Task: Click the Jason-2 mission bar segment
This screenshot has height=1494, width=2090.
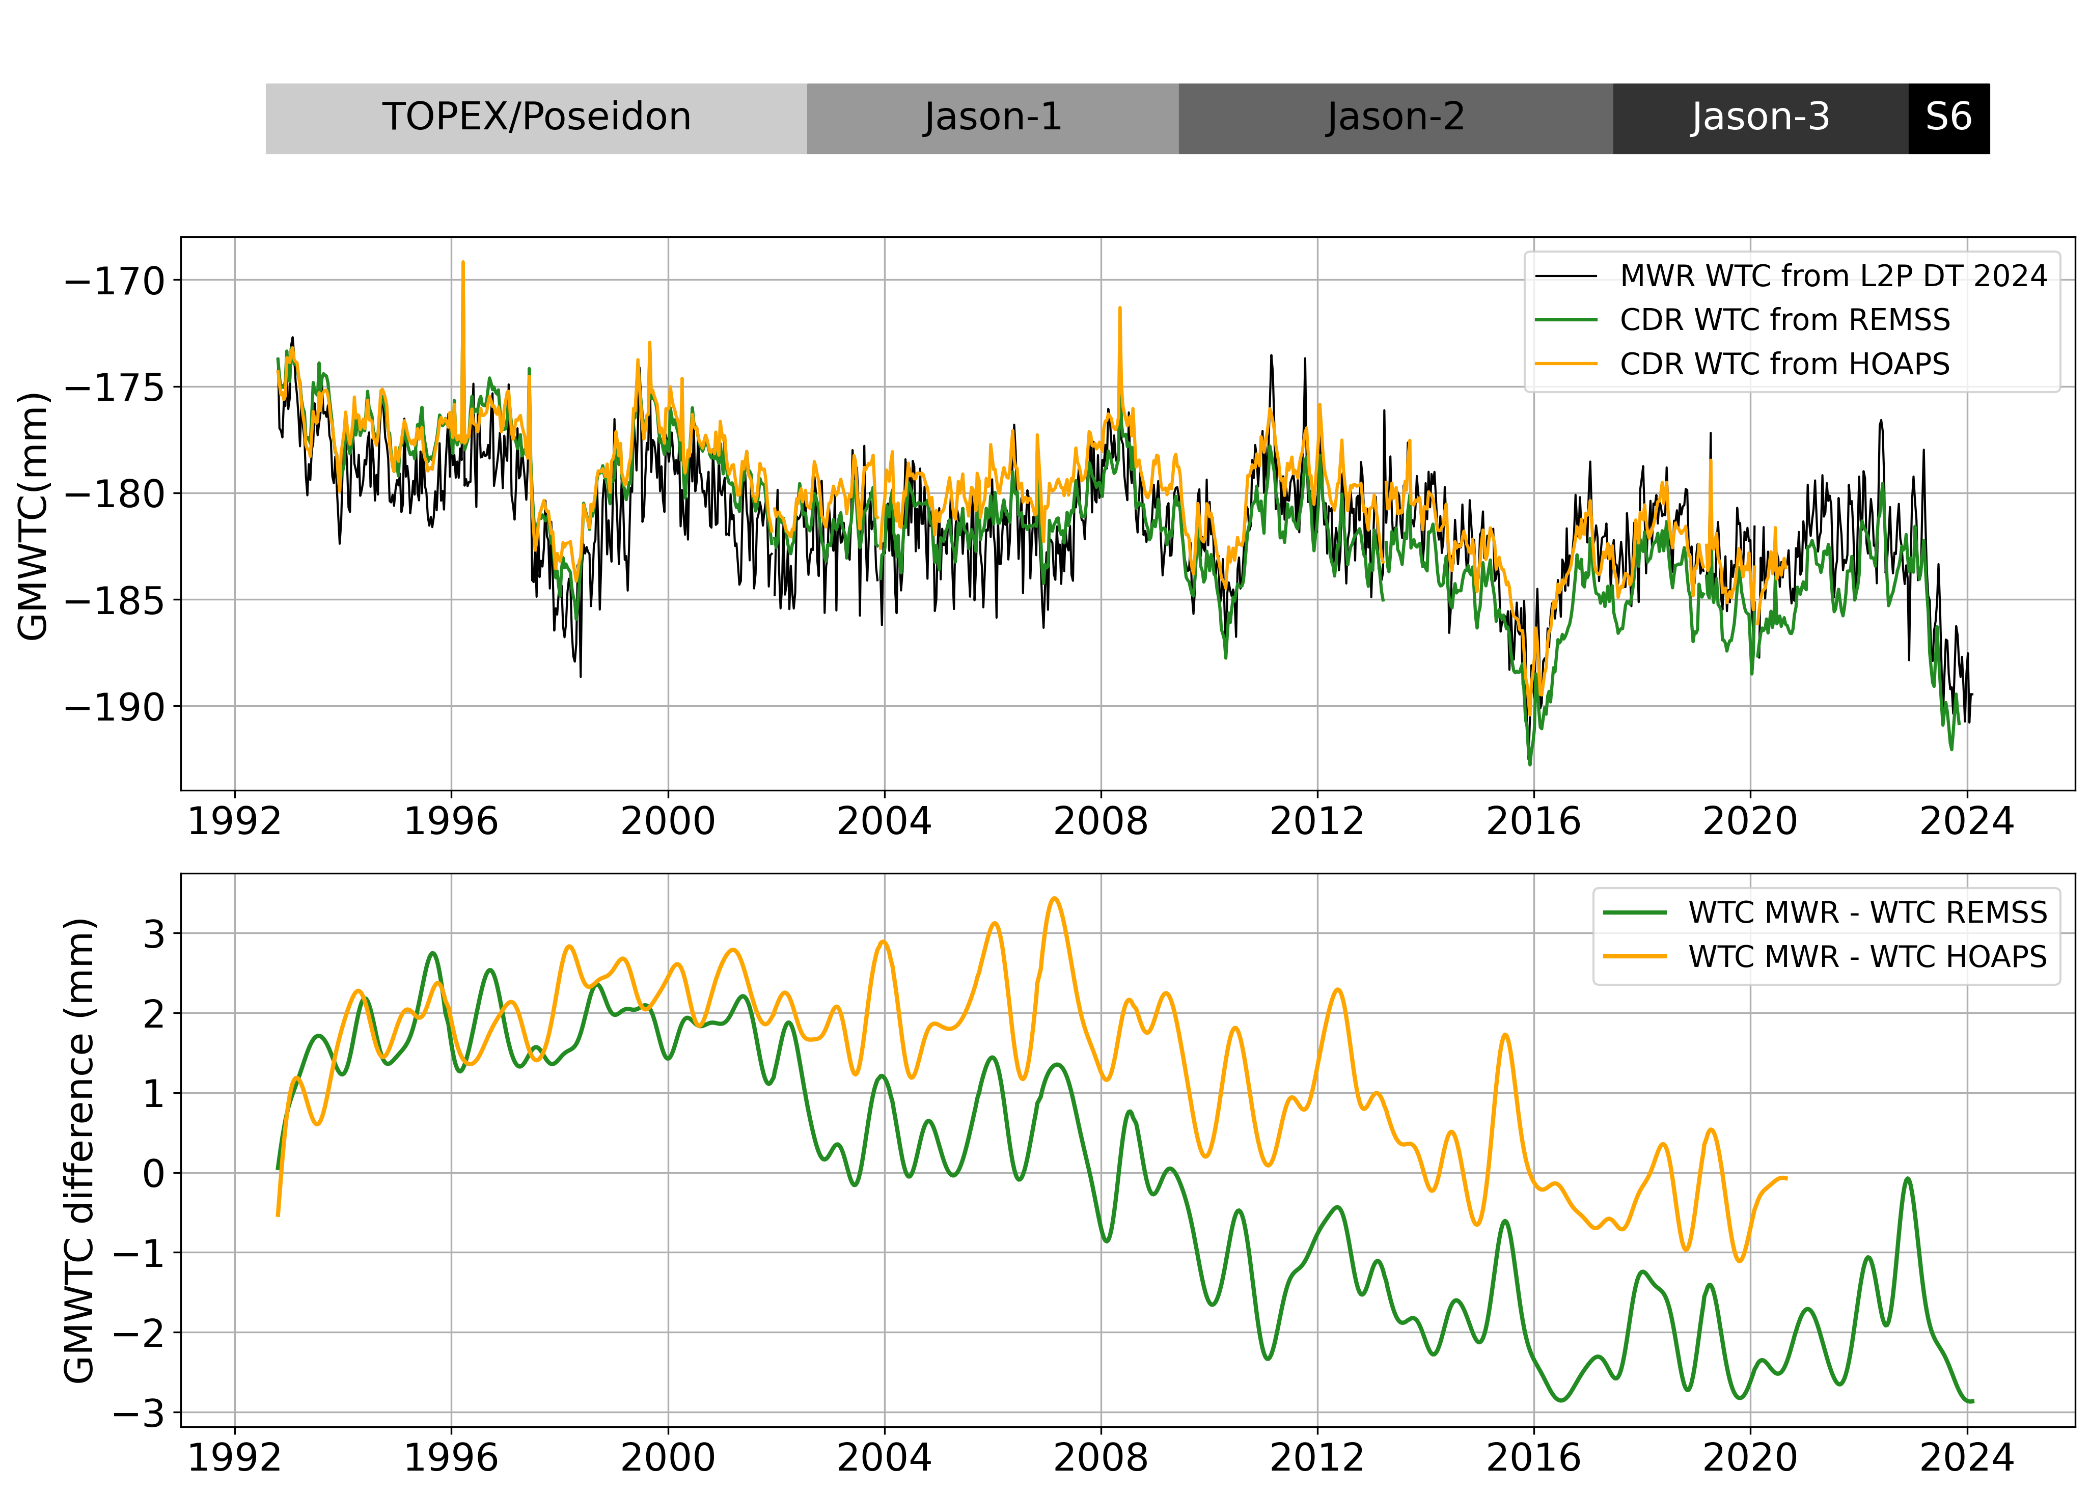Action: pos(1394,119)
